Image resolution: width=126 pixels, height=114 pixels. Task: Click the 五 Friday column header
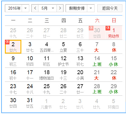click(80, 21)
